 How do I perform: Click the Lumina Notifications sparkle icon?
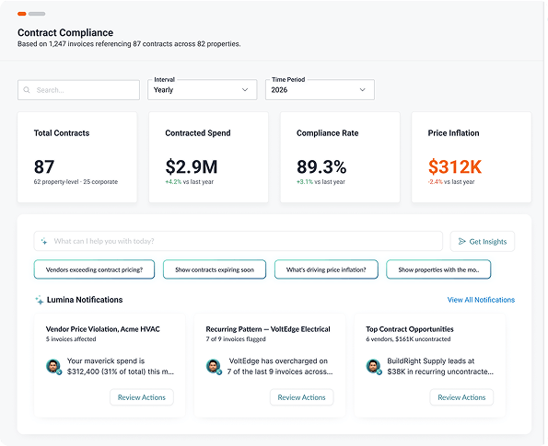tap(39, 300)
